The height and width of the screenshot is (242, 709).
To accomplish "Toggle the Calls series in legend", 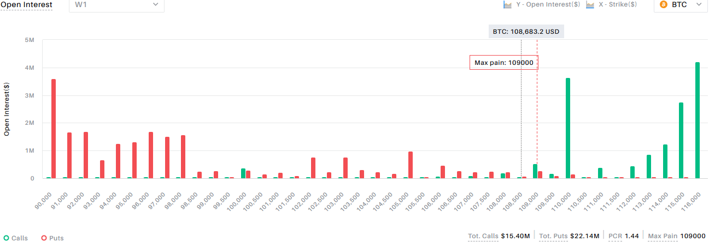I will point(15,238).
